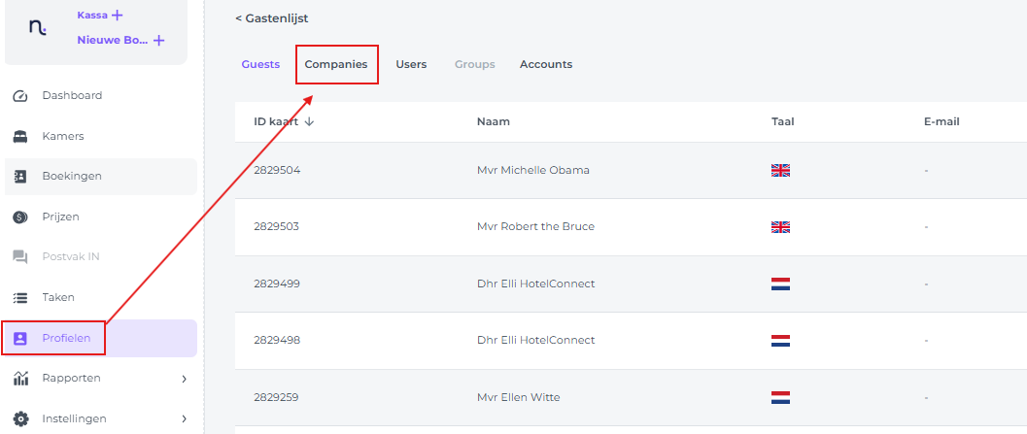Image resolution: width=1027 pixels, height=434 pixels.
Task: Click the row for Mvr Ellen Witte
Action: pyautogui.click(x=631, y=397)
